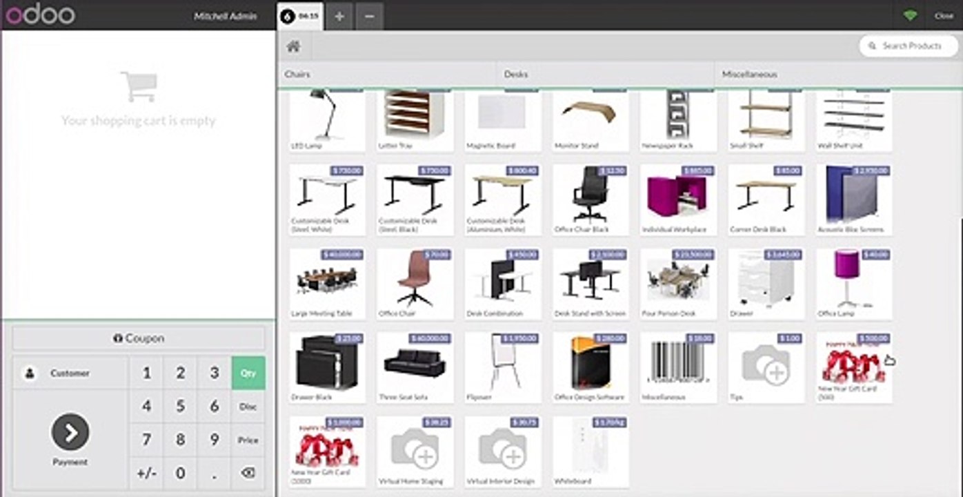Add Drawer Black product
This screenshot has height=497, width=963.
click(x=327, y=368)
